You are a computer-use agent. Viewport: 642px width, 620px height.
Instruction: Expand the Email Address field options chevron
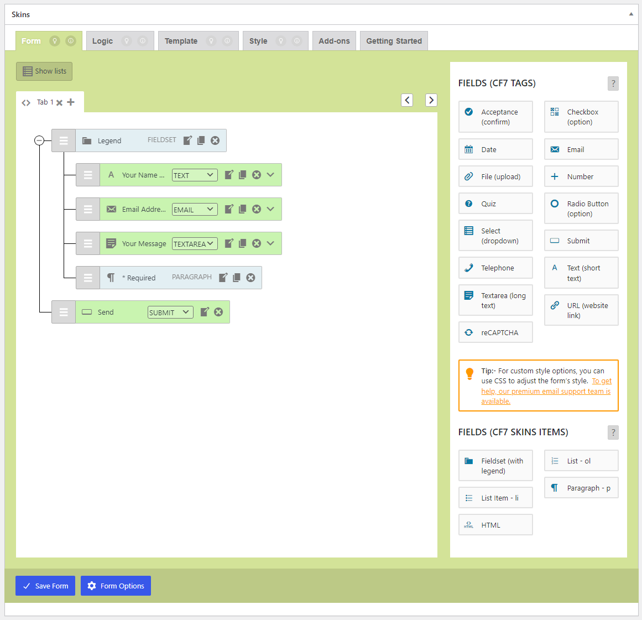click(270, 209)
